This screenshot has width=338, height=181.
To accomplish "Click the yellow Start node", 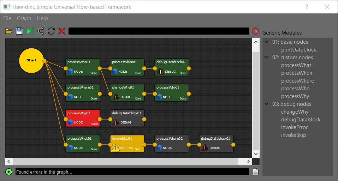I will click(x=31, y=61).
